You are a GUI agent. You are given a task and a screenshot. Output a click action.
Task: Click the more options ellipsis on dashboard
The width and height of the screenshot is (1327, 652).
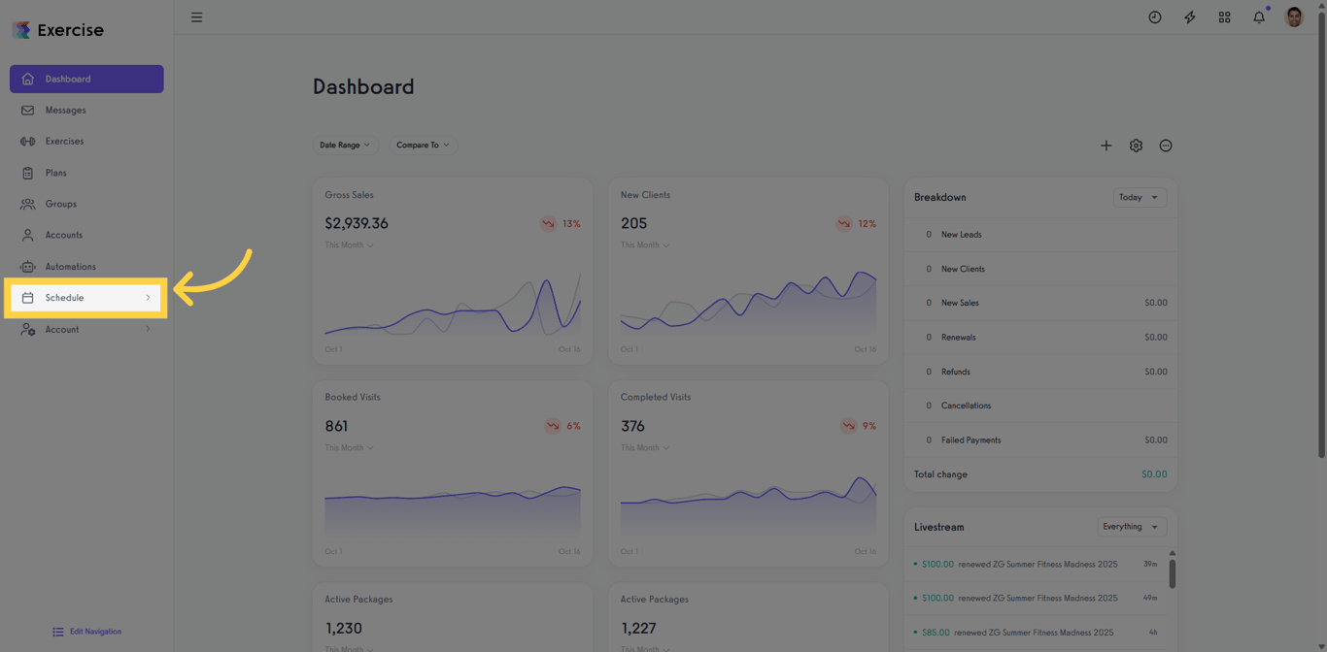point(1166,145)
